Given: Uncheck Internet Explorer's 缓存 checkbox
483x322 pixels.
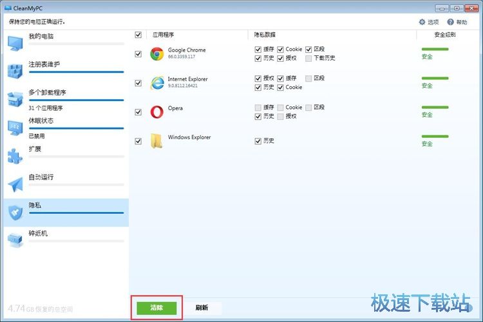Looking at the screenshot, I should 280,79.
